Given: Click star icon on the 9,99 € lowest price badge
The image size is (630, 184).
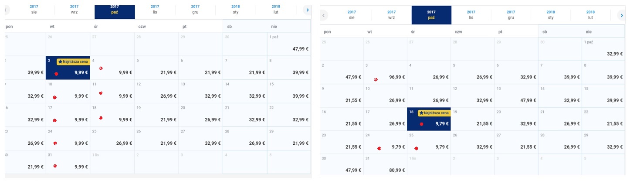Looking at the screenshot, I should [x=60, y=62].
